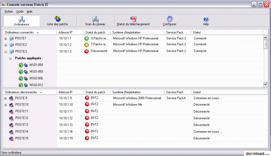Click the POSTE3 computer icon
Image resolution: width=271 pixels, height=156 pixels.
click(11, 51)
